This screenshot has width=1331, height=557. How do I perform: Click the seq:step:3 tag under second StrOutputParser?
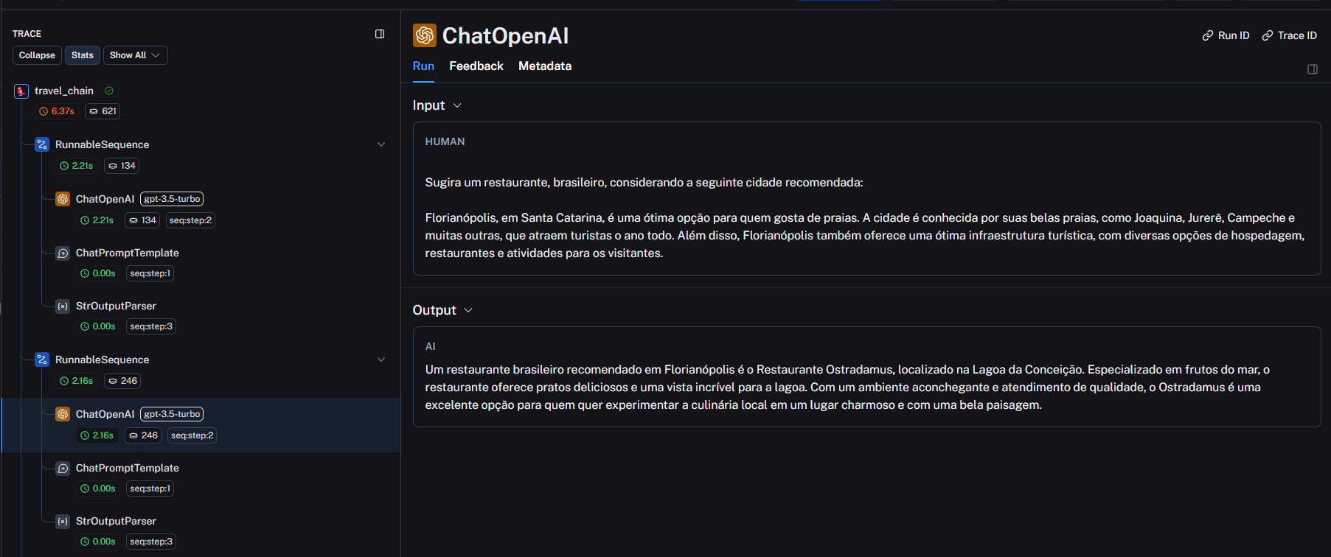[151, 542]
